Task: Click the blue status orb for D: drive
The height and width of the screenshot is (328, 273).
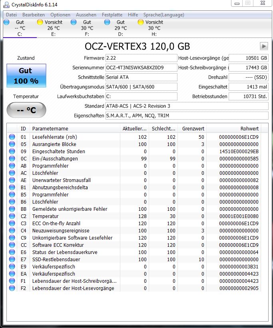Action: (107, 22)
